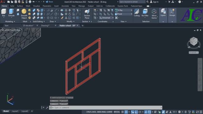Switch to the Visualize ribbon tab
This screenshot has width=203, height=114.
[x=36, y=6]
